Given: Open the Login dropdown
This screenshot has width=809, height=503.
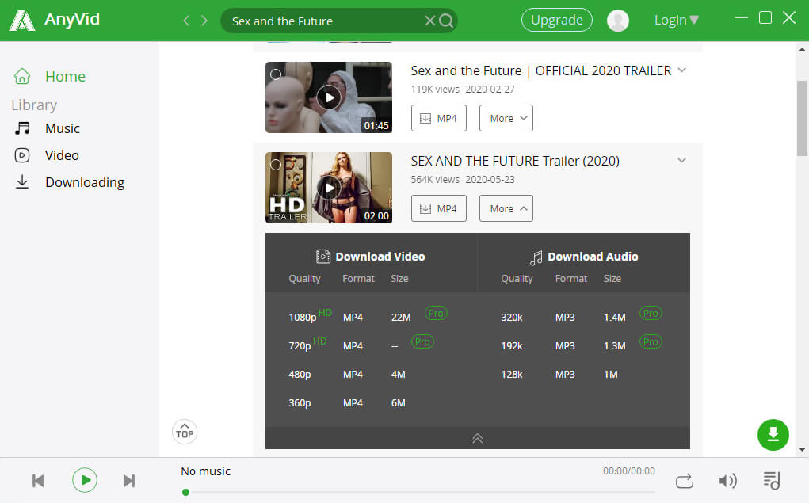Looking at the screenshot, I should 677,20.
